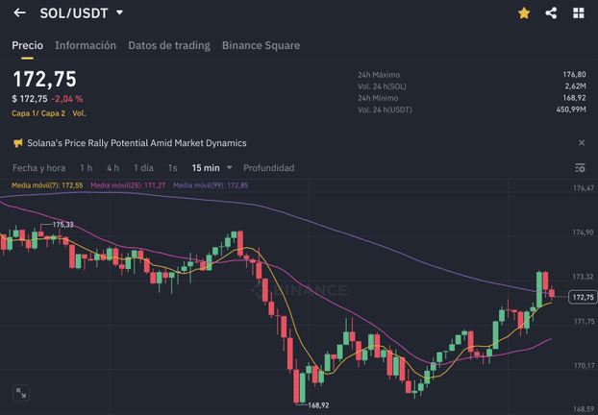Select the 1h timeframe

[x=87, y=168]
